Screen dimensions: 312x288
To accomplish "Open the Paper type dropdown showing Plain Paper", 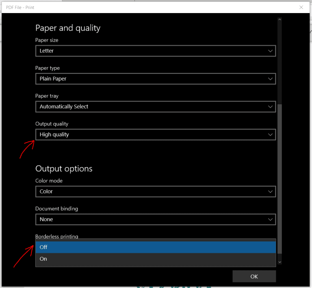I will (x=156, y=79).
